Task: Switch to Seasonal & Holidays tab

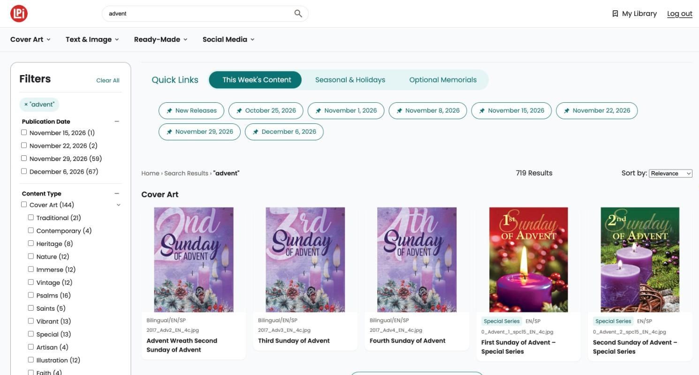Action: [x=350, y=80]
